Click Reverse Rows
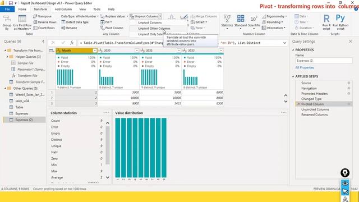This screenshot has height=202, width=359. tap(45, 22)
